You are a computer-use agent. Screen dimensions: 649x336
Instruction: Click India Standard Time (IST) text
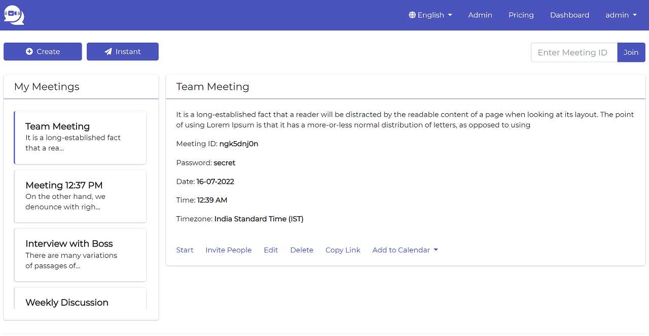259,219
